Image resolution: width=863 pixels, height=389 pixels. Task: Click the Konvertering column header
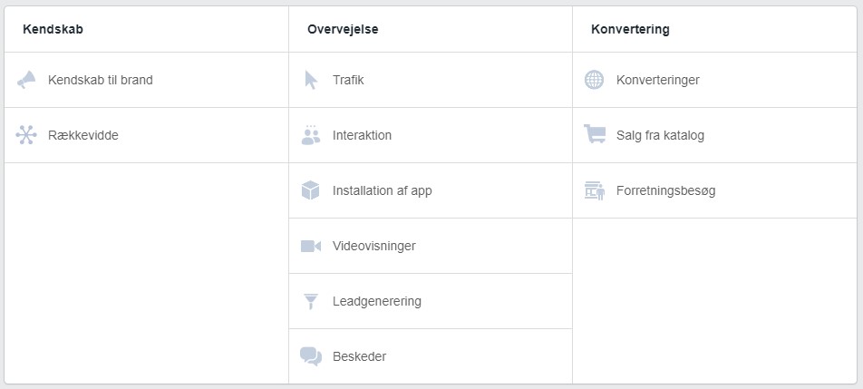pos(630,30)
